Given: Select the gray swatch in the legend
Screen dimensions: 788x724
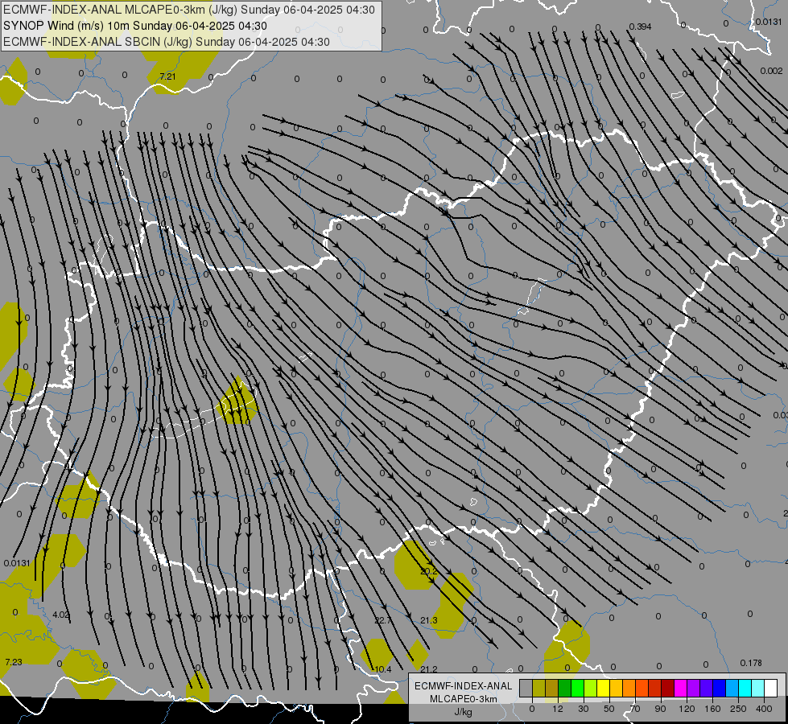Looking at the screenshot, I should [x=526, y=689].
